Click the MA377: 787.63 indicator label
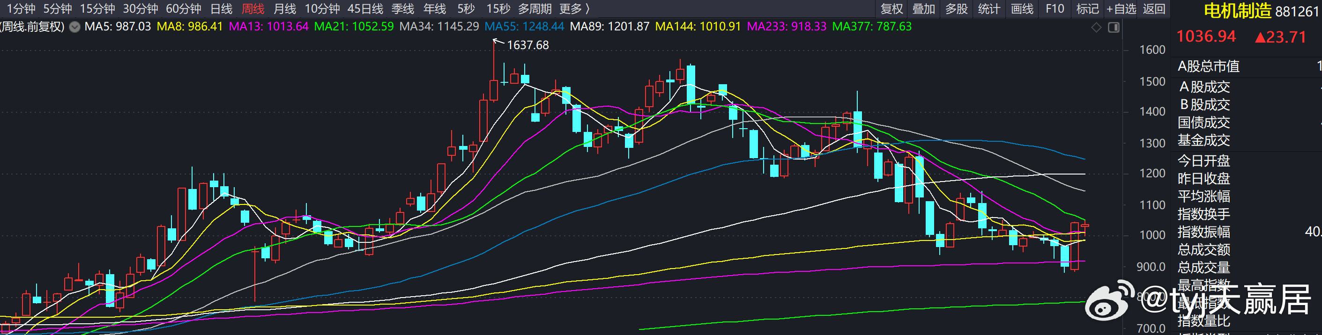The height and width of the screenshot is (335, 1322). [x=872, y=26]
